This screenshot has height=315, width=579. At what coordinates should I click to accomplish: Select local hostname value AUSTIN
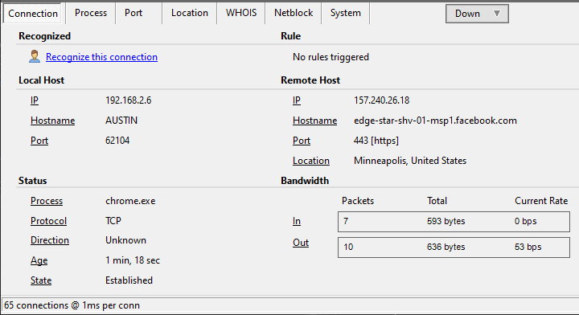click(x=121, y=121)
